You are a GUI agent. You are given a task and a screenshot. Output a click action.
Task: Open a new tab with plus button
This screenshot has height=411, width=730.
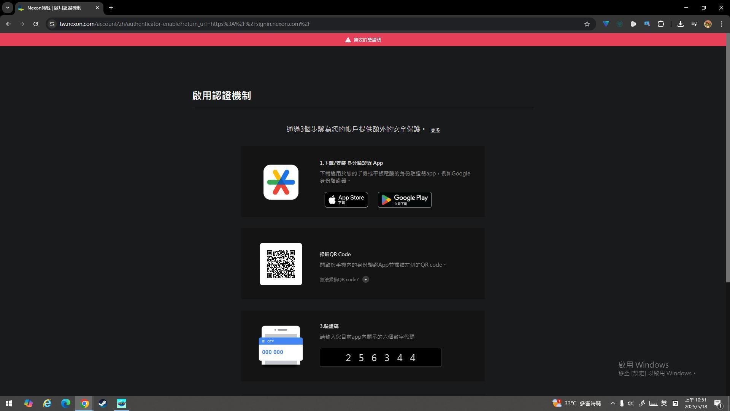[x=111, y=8]
